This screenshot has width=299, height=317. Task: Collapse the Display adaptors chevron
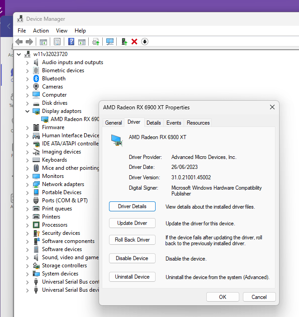[x=27, y=111]
